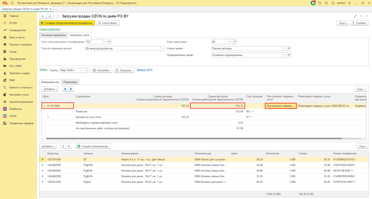Open the Способ отражения доплат dropdown
The height and width of the screenshot is (199, 372).
pos(163,48)
